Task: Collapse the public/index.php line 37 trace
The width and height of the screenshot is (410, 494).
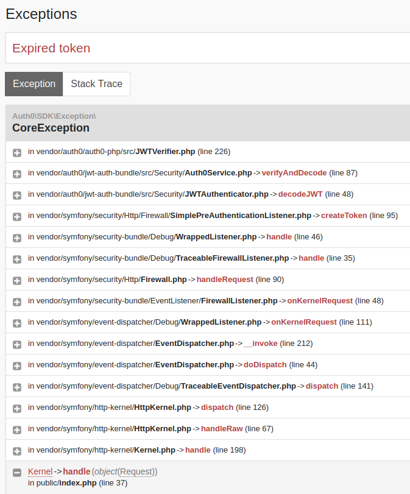Action: click(17, 473)
